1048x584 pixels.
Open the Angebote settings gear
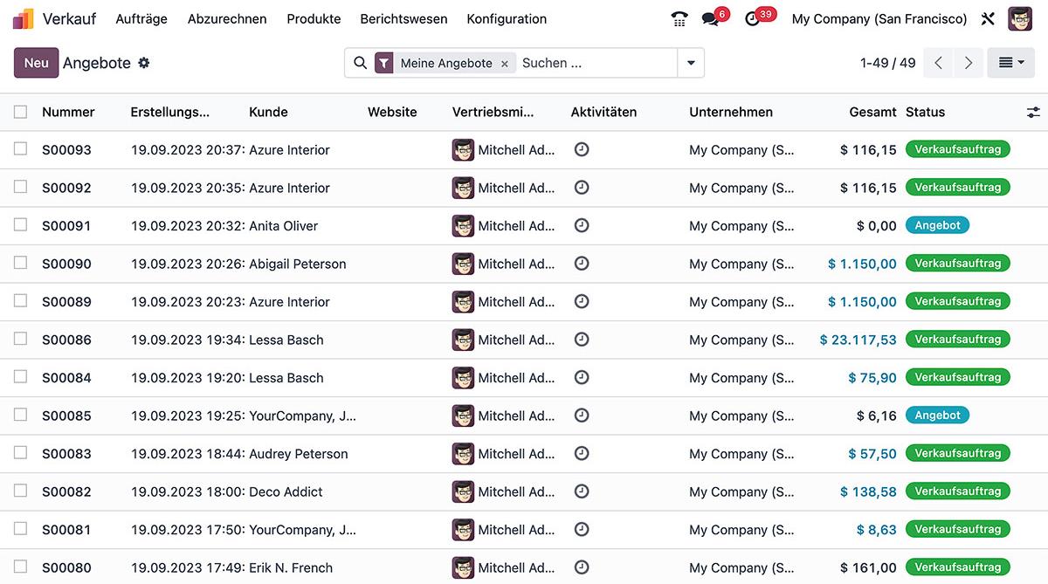144,63
